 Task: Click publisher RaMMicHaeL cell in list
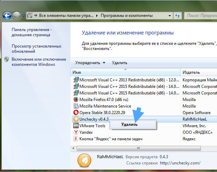pyautogui.click(x=195, y=119)
